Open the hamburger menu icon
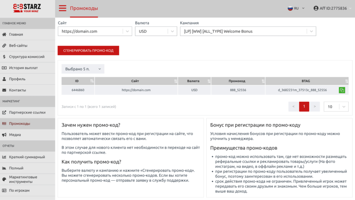The width and height of the screenshot is (355, 200). (x=62, y=8)
